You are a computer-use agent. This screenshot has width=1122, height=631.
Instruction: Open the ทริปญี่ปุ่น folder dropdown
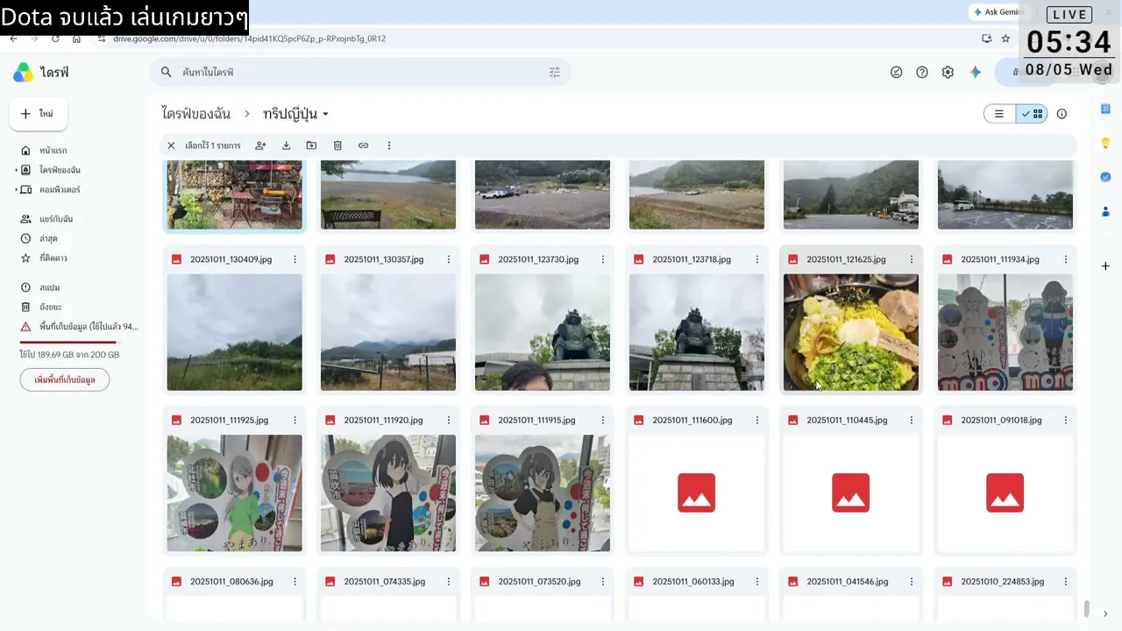point(325,114)
